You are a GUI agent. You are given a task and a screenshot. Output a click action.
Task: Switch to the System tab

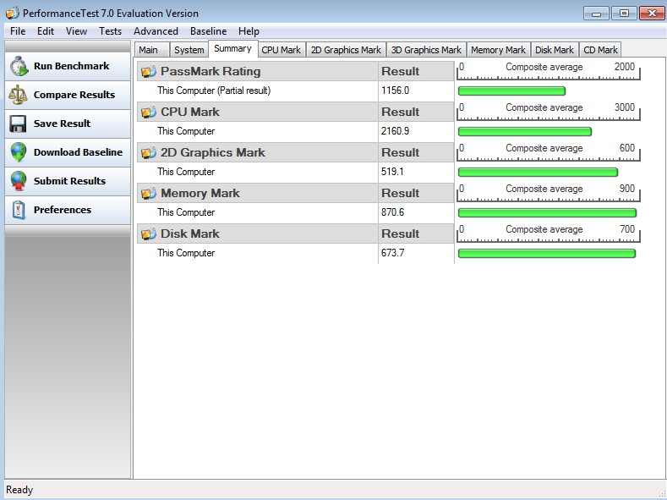click(189, 50)
